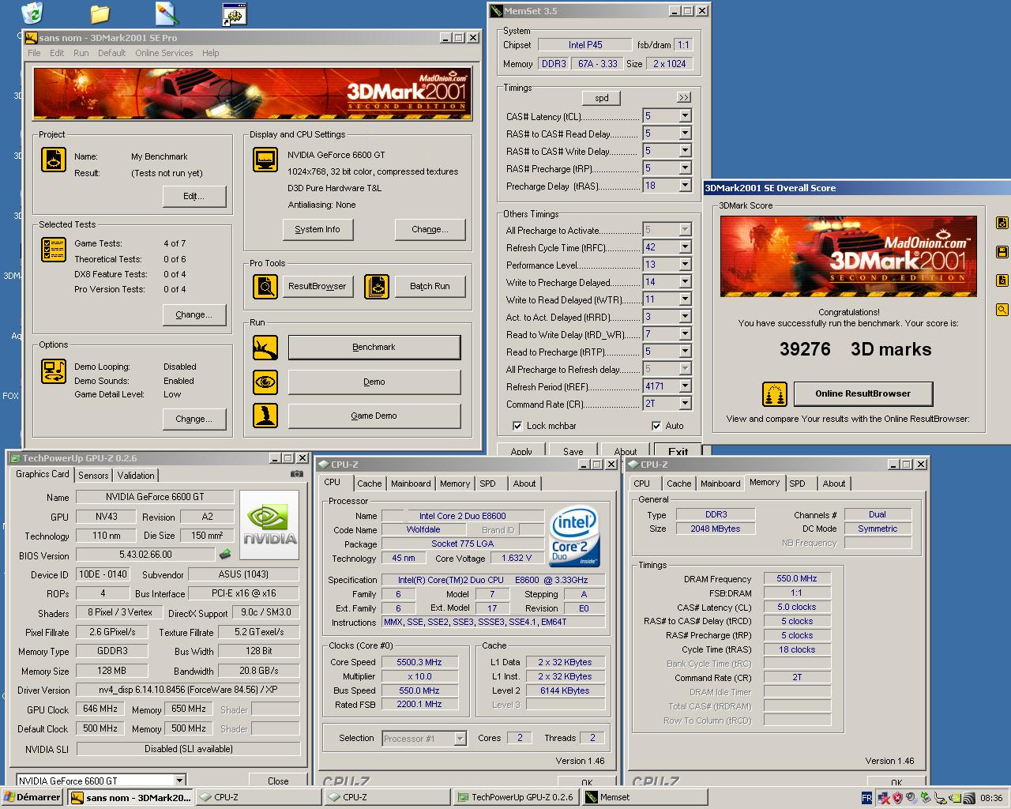Open the CAS# Latency (tCL) dropdown

685,116
